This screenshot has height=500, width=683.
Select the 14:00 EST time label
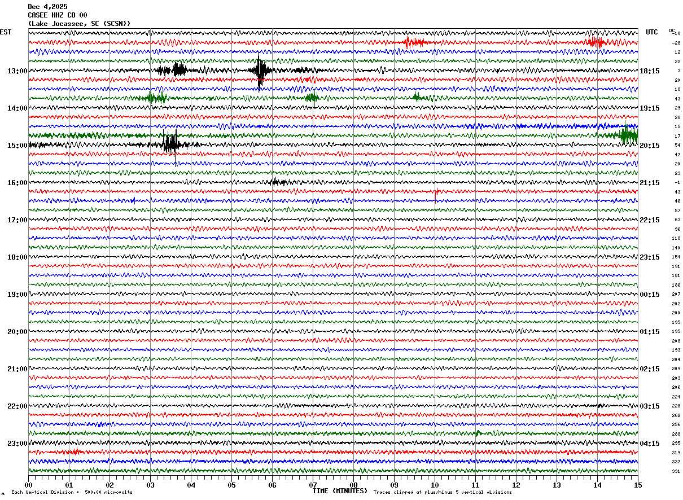click(17, 108)
